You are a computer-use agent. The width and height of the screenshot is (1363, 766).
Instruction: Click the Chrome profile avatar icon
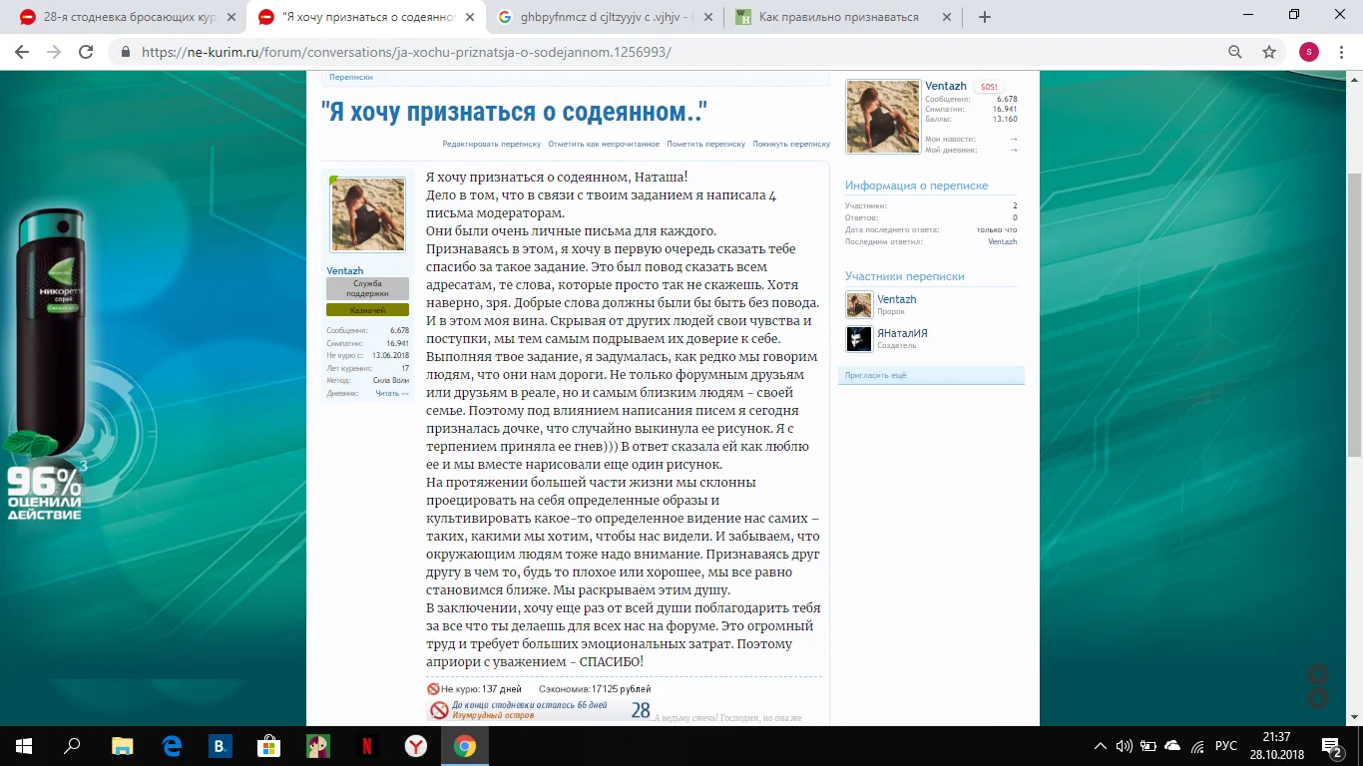pos(1309,52)
